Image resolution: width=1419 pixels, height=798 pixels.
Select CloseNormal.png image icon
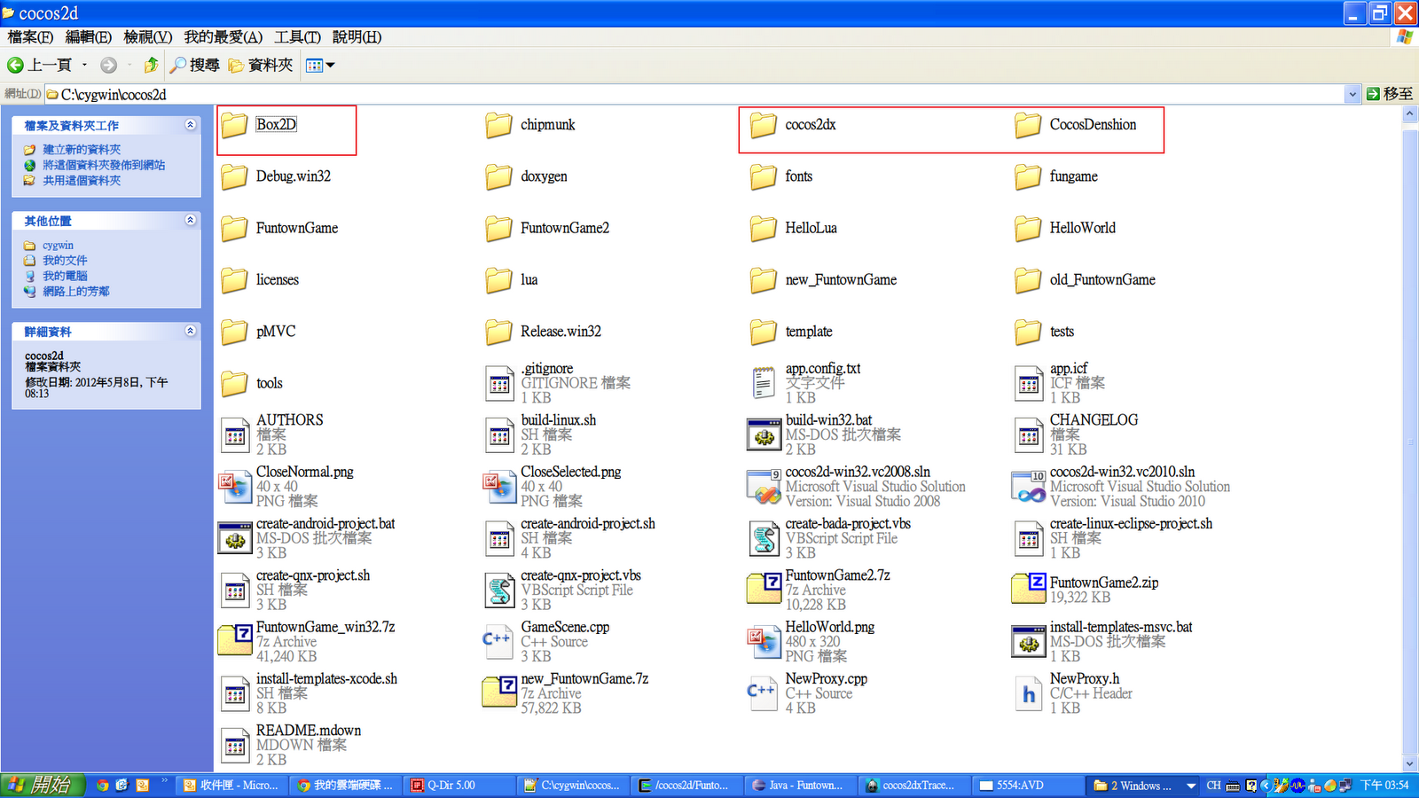(234, 486)
